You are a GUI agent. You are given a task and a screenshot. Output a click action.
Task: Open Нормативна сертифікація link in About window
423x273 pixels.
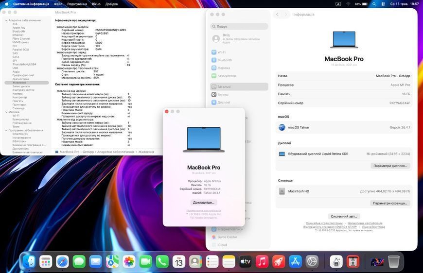point(204,210)
